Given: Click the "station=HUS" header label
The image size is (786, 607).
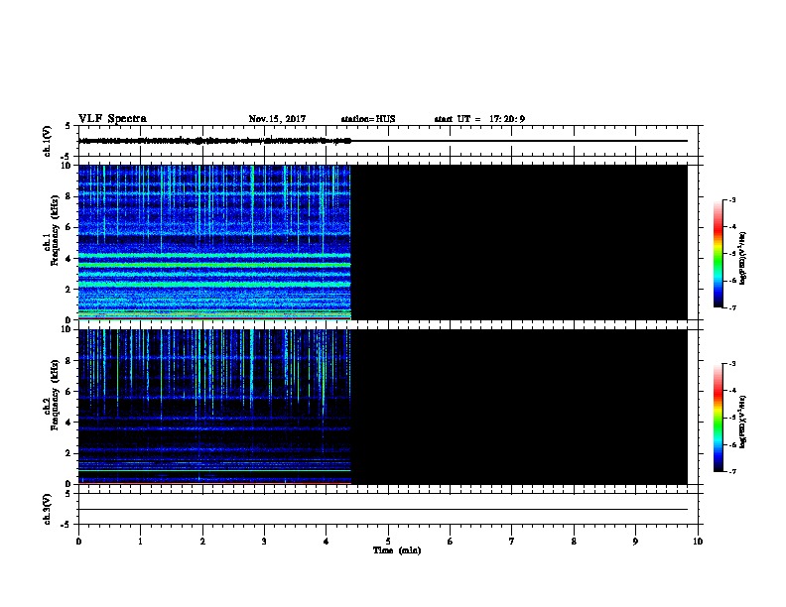Looking at the screenshot, I should [368, 119].
